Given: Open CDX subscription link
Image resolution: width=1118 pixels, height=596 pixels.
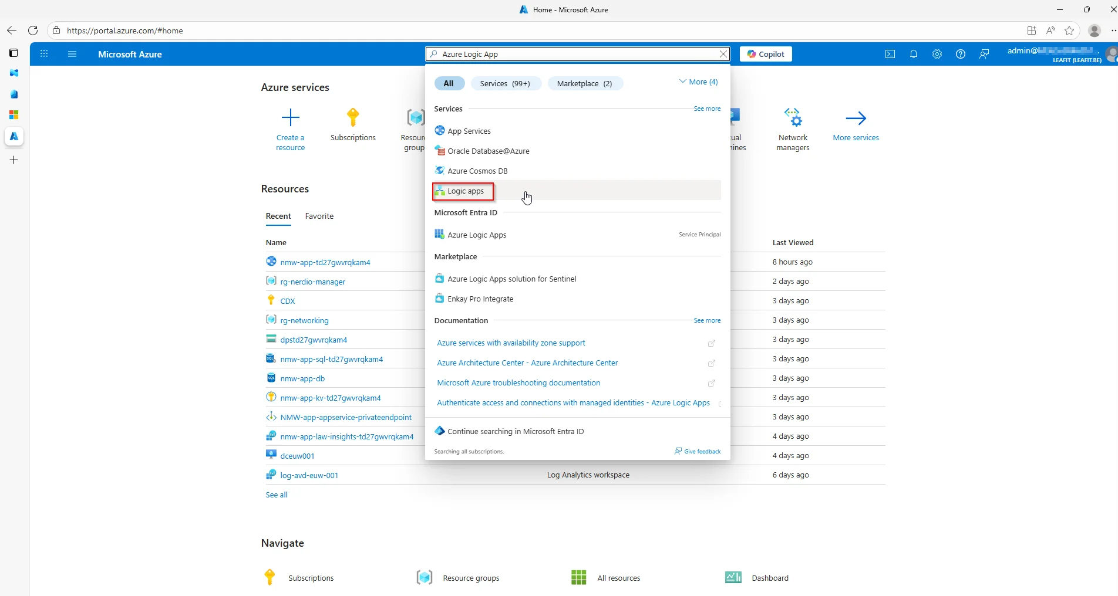Looking at the screenshot, I should point(288,301).
